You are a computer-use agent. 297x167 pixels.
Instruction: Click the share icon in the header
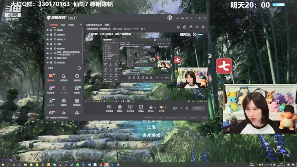pos(203,27)
